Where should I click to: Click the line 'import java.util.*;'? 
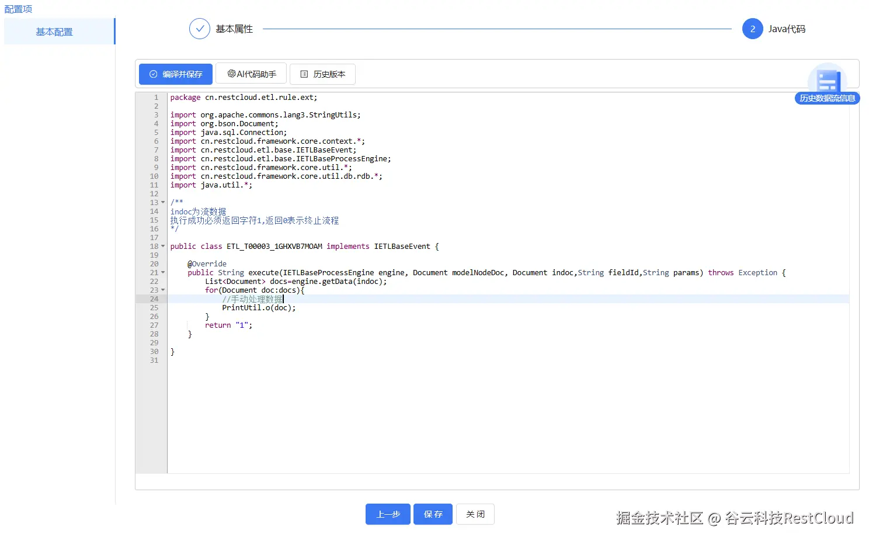click(211, 185)
